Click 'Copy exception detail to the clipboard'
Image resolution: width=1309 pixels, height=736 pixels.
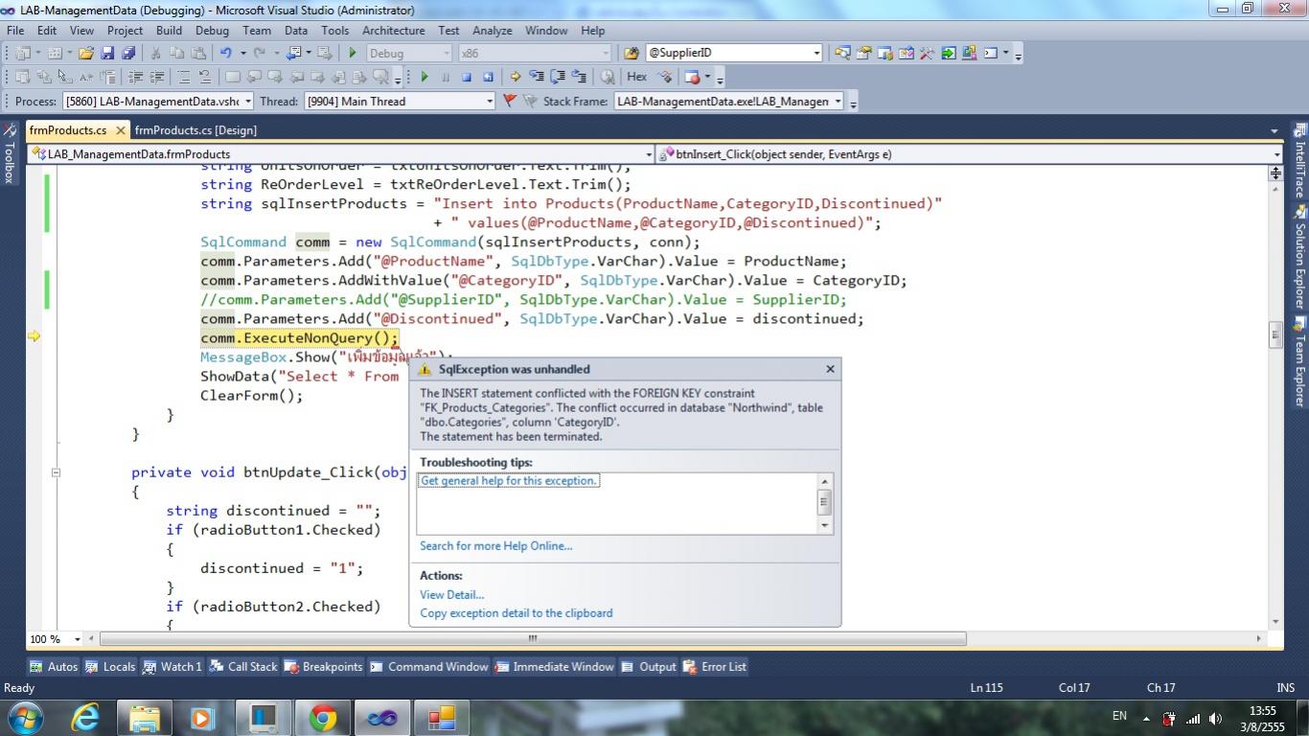tap(516, 613)
